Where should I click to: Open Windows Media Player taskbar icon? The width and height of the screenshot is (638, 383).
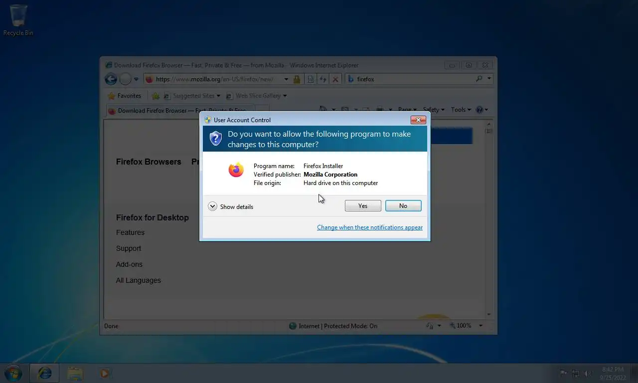[105, 373]
